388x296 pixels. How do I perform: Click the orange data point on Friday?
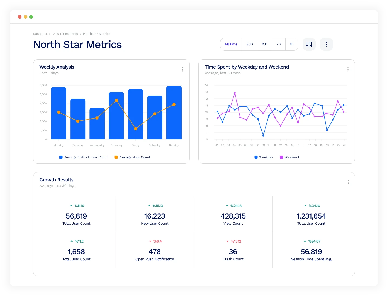[x=136, y=129]
